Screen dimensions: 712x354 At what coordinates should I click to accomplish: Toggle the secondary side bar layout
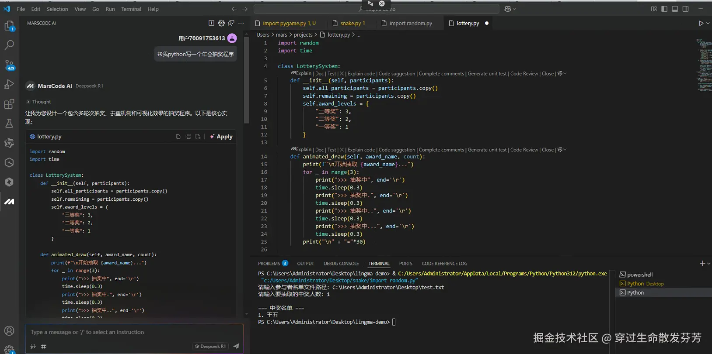[685, 9]
